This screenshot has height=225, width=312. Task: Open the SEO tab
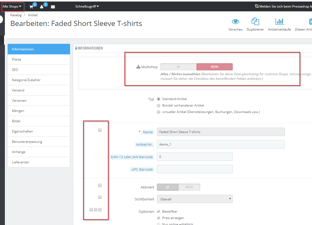(x=39, y=70)
